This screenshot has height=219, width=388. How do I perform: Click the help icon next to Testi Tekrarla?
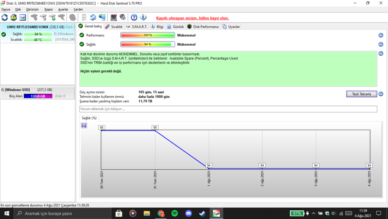(x=381, y=94)
